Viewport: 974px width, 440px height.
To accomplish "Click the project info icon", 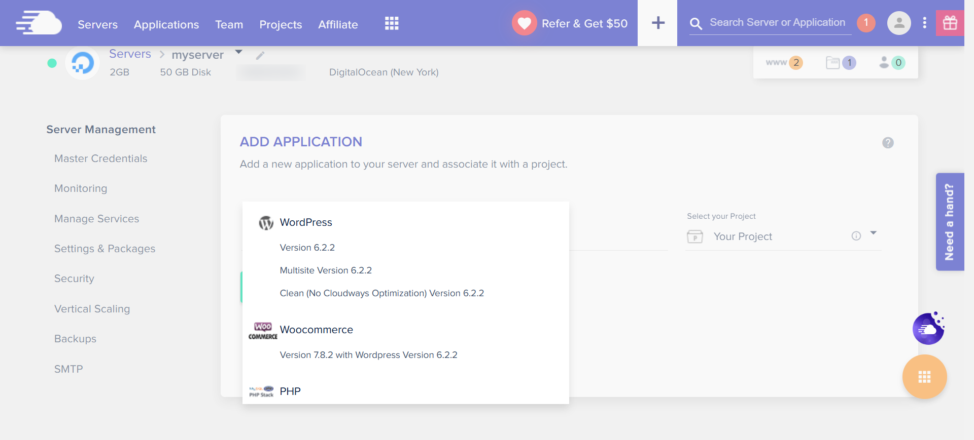I will pos(856,236).
